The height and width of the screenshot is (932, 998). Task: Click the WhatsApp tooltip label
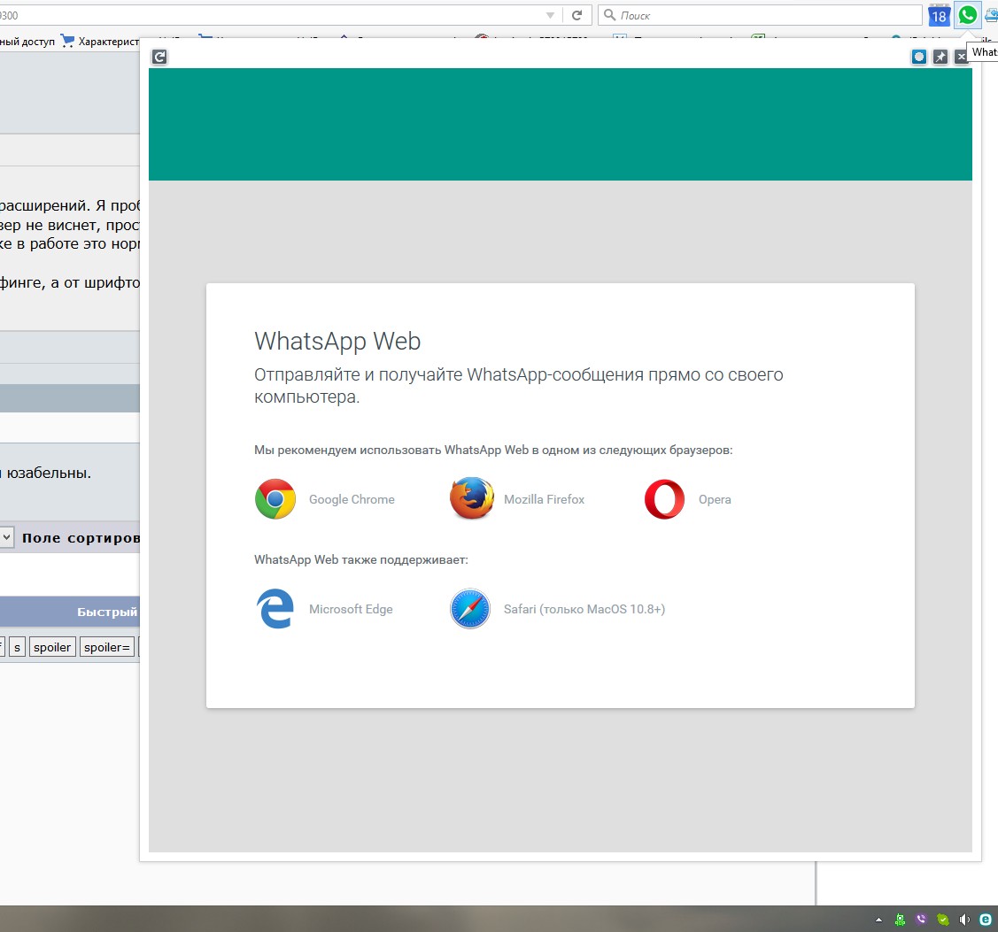point(983,52)
